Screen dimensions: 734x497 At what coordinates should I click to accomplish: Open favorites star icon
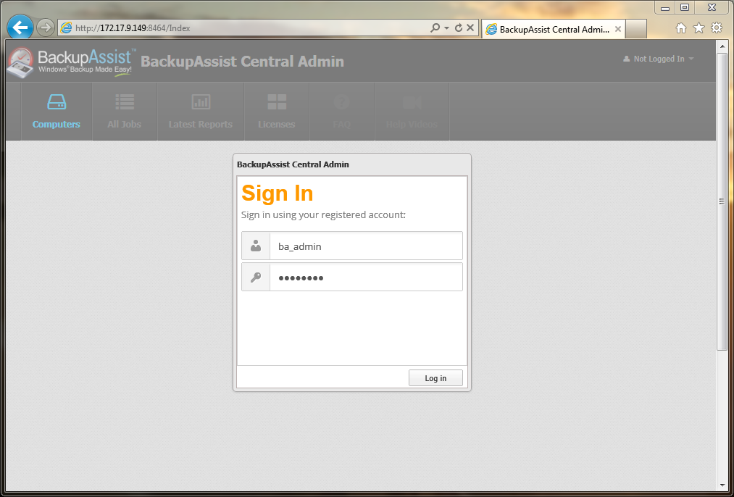698,28
